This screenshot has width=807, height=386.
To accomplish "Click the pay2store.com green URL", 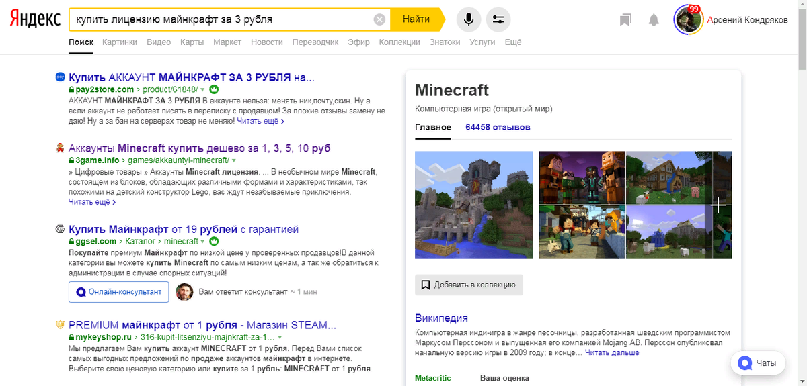I will pyautogui.click(x=104, y=89).
